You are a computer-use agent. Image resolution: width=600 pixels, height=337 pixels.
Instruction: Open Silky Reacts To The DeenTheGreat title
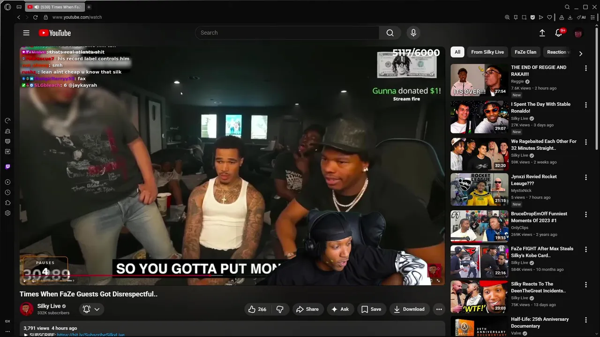point(538,287)
